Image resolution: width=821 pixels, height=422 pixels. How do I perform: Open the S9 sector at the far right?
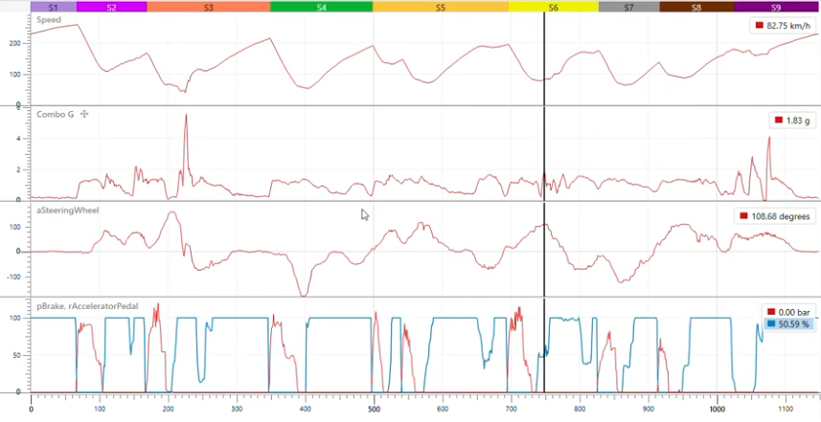[774, 7]
